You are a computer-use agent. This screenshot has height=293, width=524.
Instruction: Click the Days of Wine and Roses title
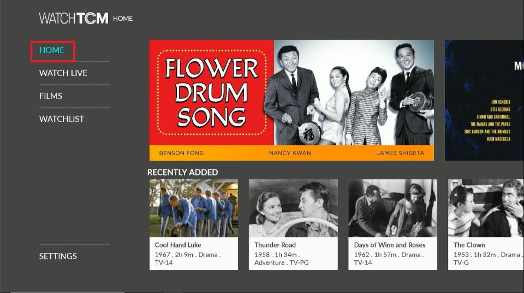tap(390, 245)
